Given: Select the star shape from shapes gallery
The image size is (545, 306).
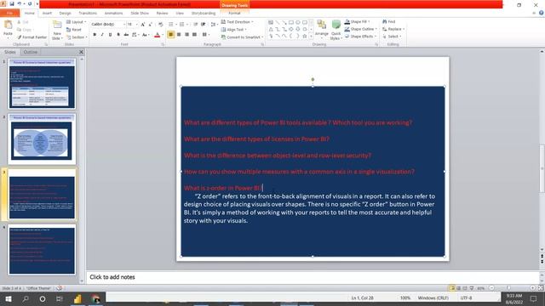Looking at the screenshot, I should pos(305,36).
